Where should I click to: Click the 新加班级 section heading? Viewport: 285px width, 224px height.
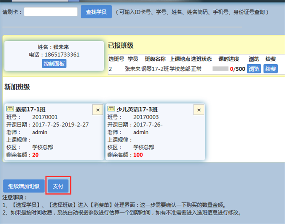tap(17, 87)
